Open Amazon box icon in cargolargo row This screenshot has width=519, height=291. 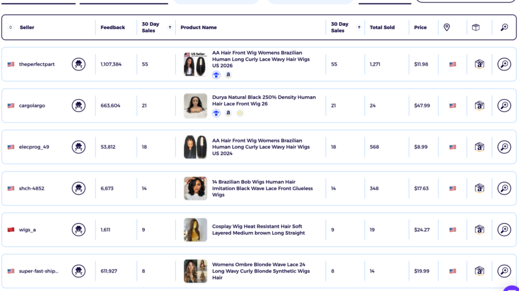tap(479, 105)
